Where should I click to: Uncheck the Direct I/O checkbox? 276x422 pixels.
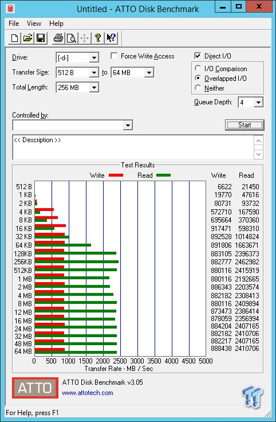tap(198, 56)
